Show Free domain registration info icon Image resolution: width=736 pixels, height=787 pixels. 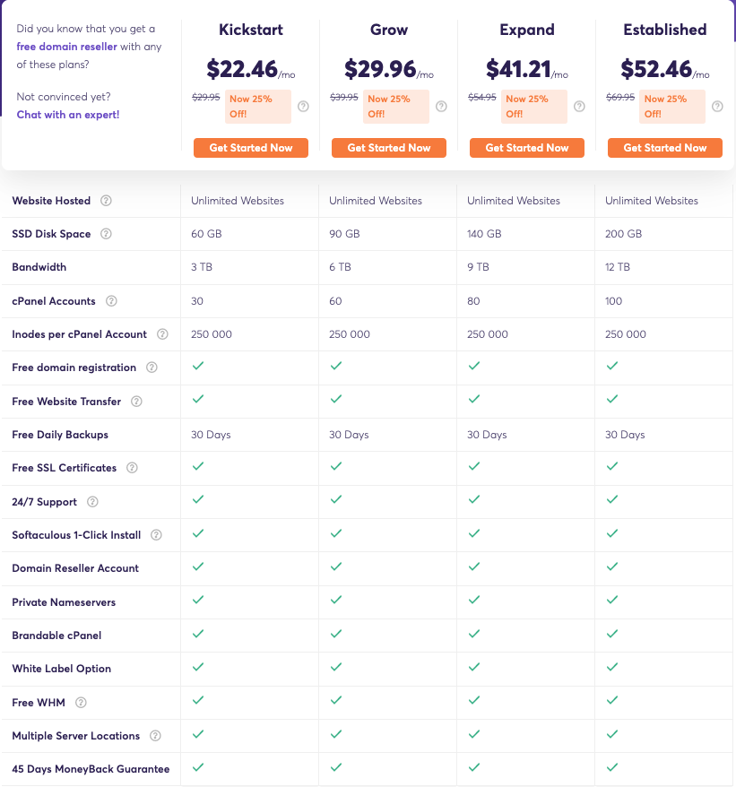tap(152, 368)
